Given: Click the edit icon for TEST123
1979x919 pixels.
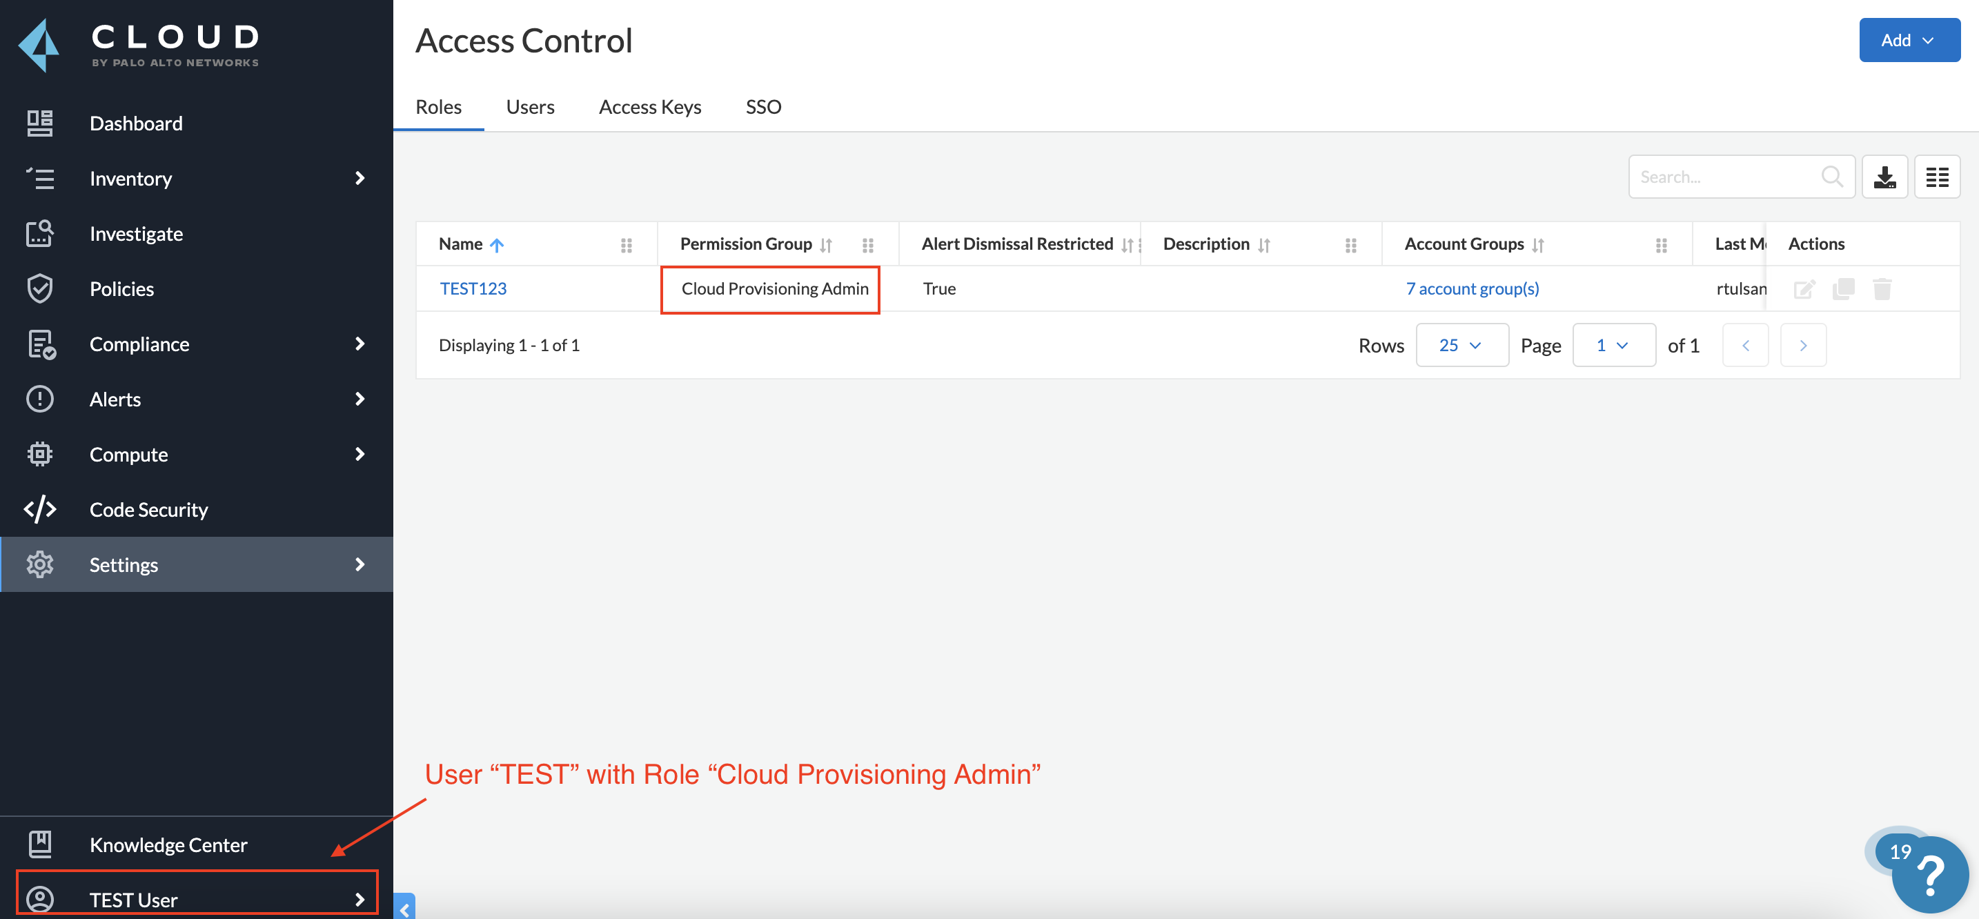Looking at the screenshot, I should tap(1804, 289).
